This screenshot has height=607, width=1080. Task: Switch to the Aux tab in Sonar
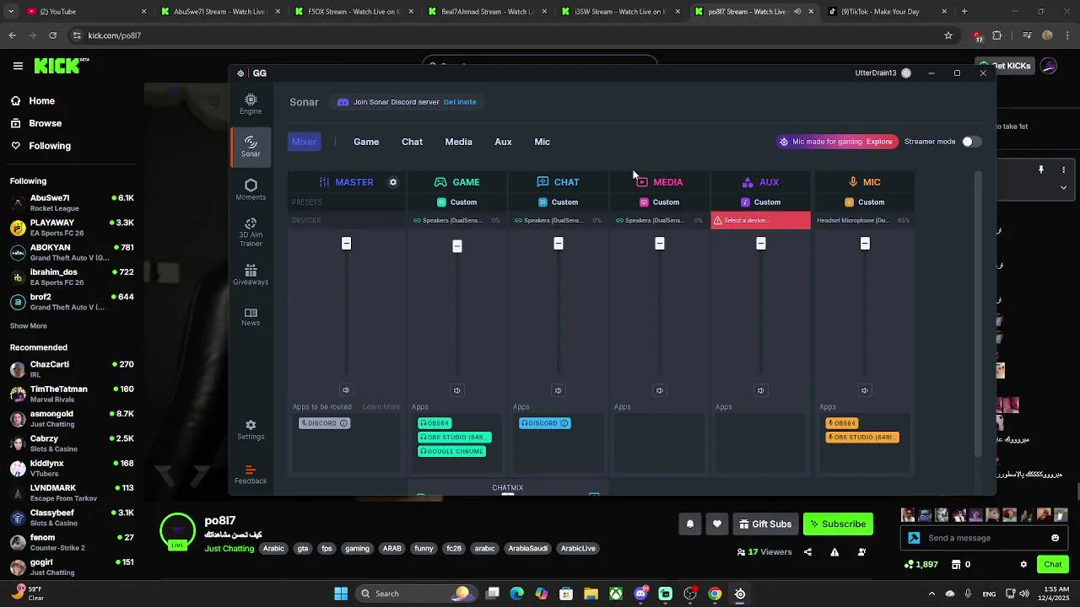pyautogui.click(x=503, y=142)
